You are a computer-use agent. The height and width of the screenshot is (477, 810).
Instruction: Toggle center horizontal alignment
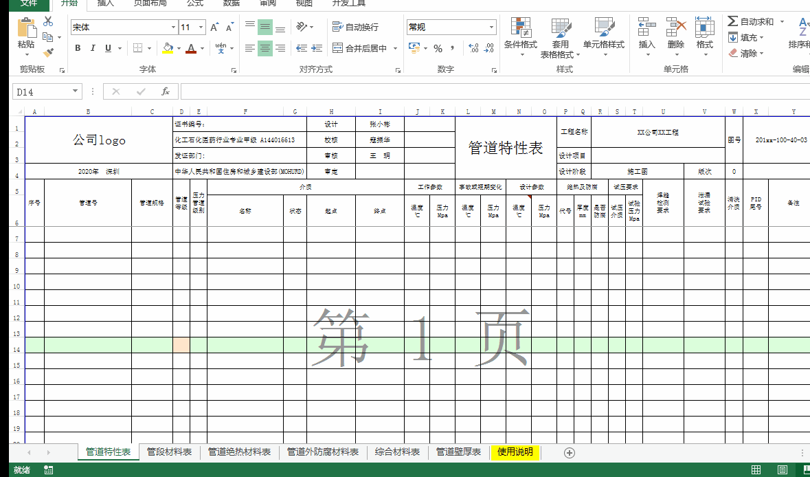coord(265,48)
